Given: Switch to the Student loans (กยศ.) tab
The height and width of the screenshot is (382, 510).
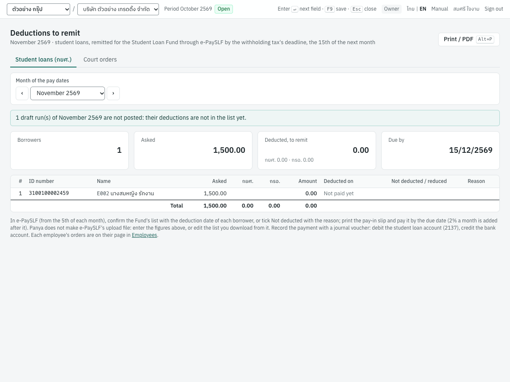Looking at the screenshot, I should point(43,59).
